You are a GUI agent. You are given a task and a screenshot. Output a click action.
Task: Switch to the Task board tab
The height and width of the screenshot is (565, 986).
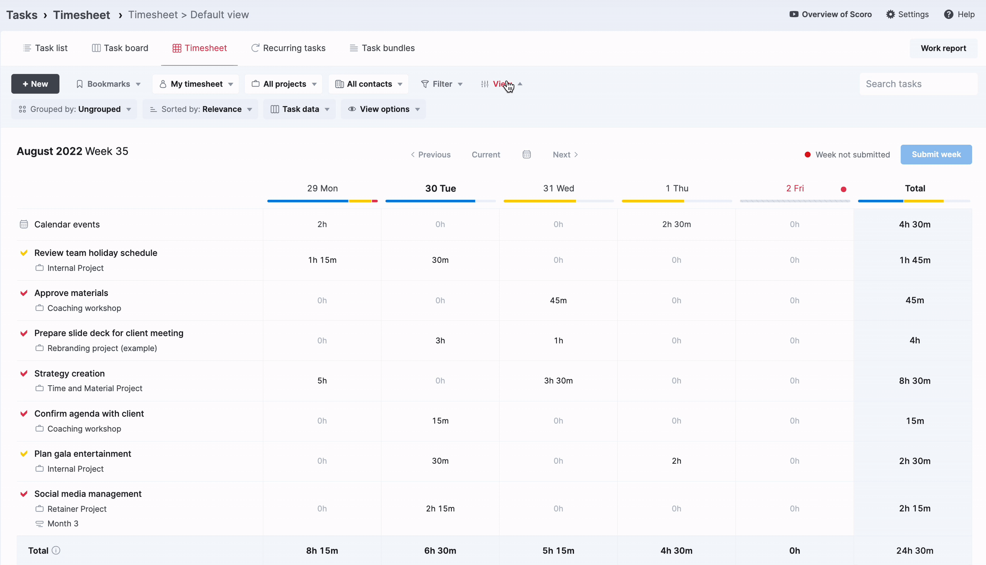tap(120, 48)
